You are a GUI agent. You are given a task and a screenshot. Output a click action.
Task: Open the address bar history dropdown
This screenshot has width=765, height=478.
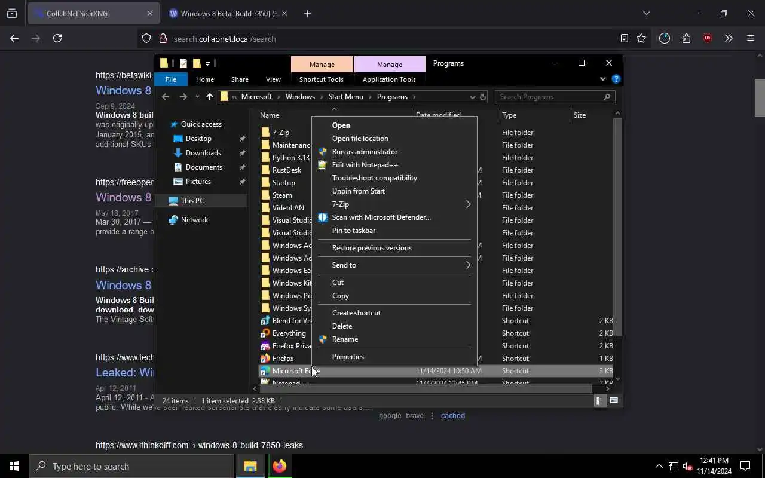click(472, 97)
